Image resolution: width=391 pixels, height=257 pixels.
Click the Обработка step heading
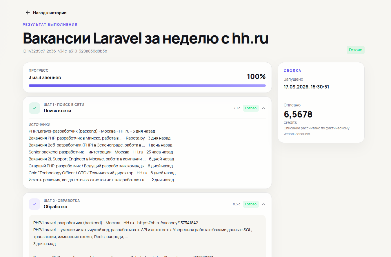coord(55,207)
